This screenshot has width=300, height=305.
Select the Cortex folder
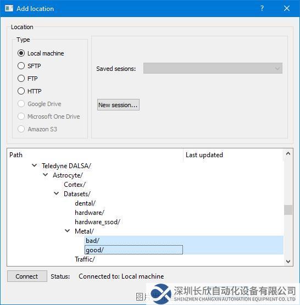(75, 185)
